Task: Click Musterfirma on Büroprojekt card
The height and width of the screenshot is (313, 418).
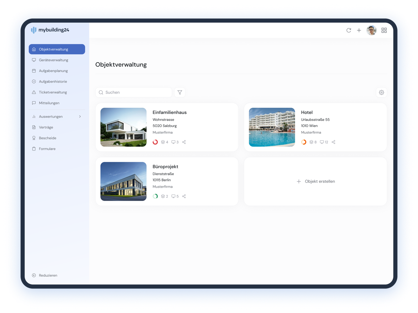Action: (x=163, y=187)
